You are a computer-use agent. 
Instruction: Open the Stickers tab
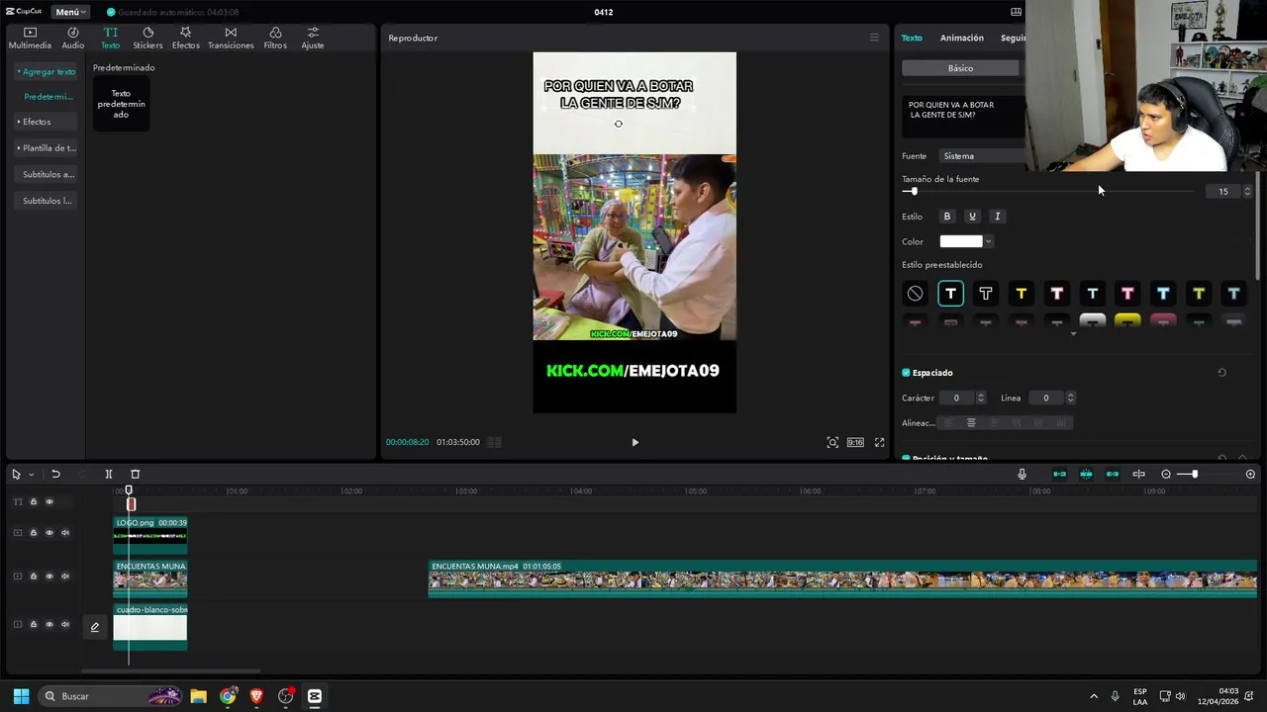click(147, 39)
